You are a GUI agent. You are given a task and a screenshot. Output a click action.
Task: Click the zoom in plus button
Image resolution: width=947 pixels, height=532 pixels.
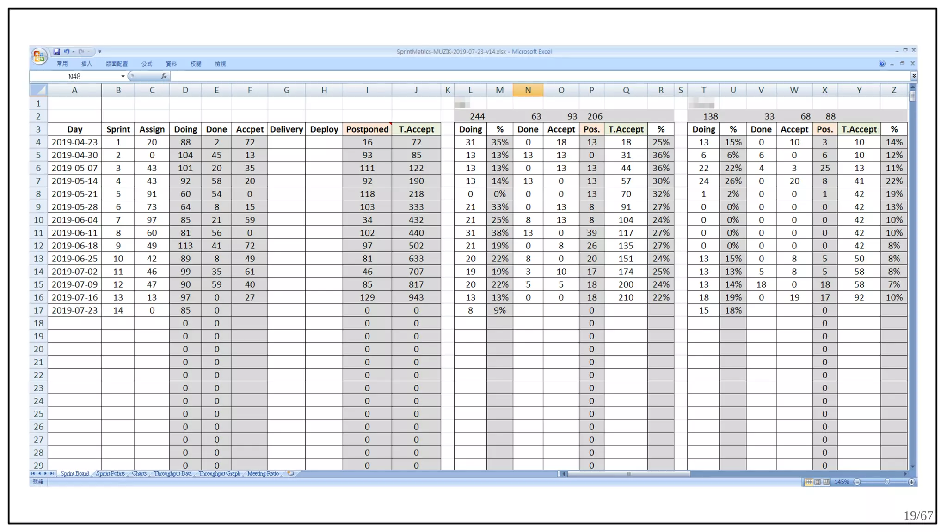[911, 482]
